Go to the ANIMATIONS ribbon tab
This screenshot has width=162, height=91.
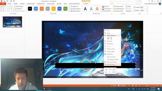coord(41,4)
